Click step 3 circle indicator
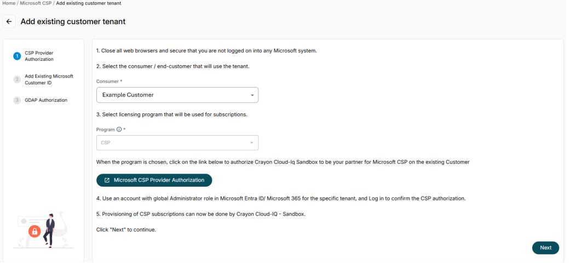The width and height of the screenshot is (570, 270). [x=17, y=100]
